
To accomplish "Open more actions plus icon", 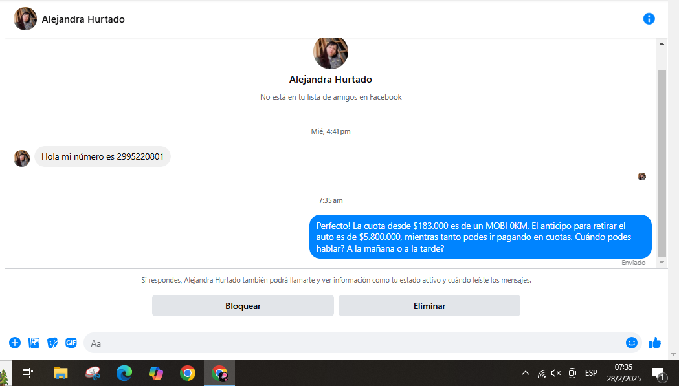I will coord(15,343).
